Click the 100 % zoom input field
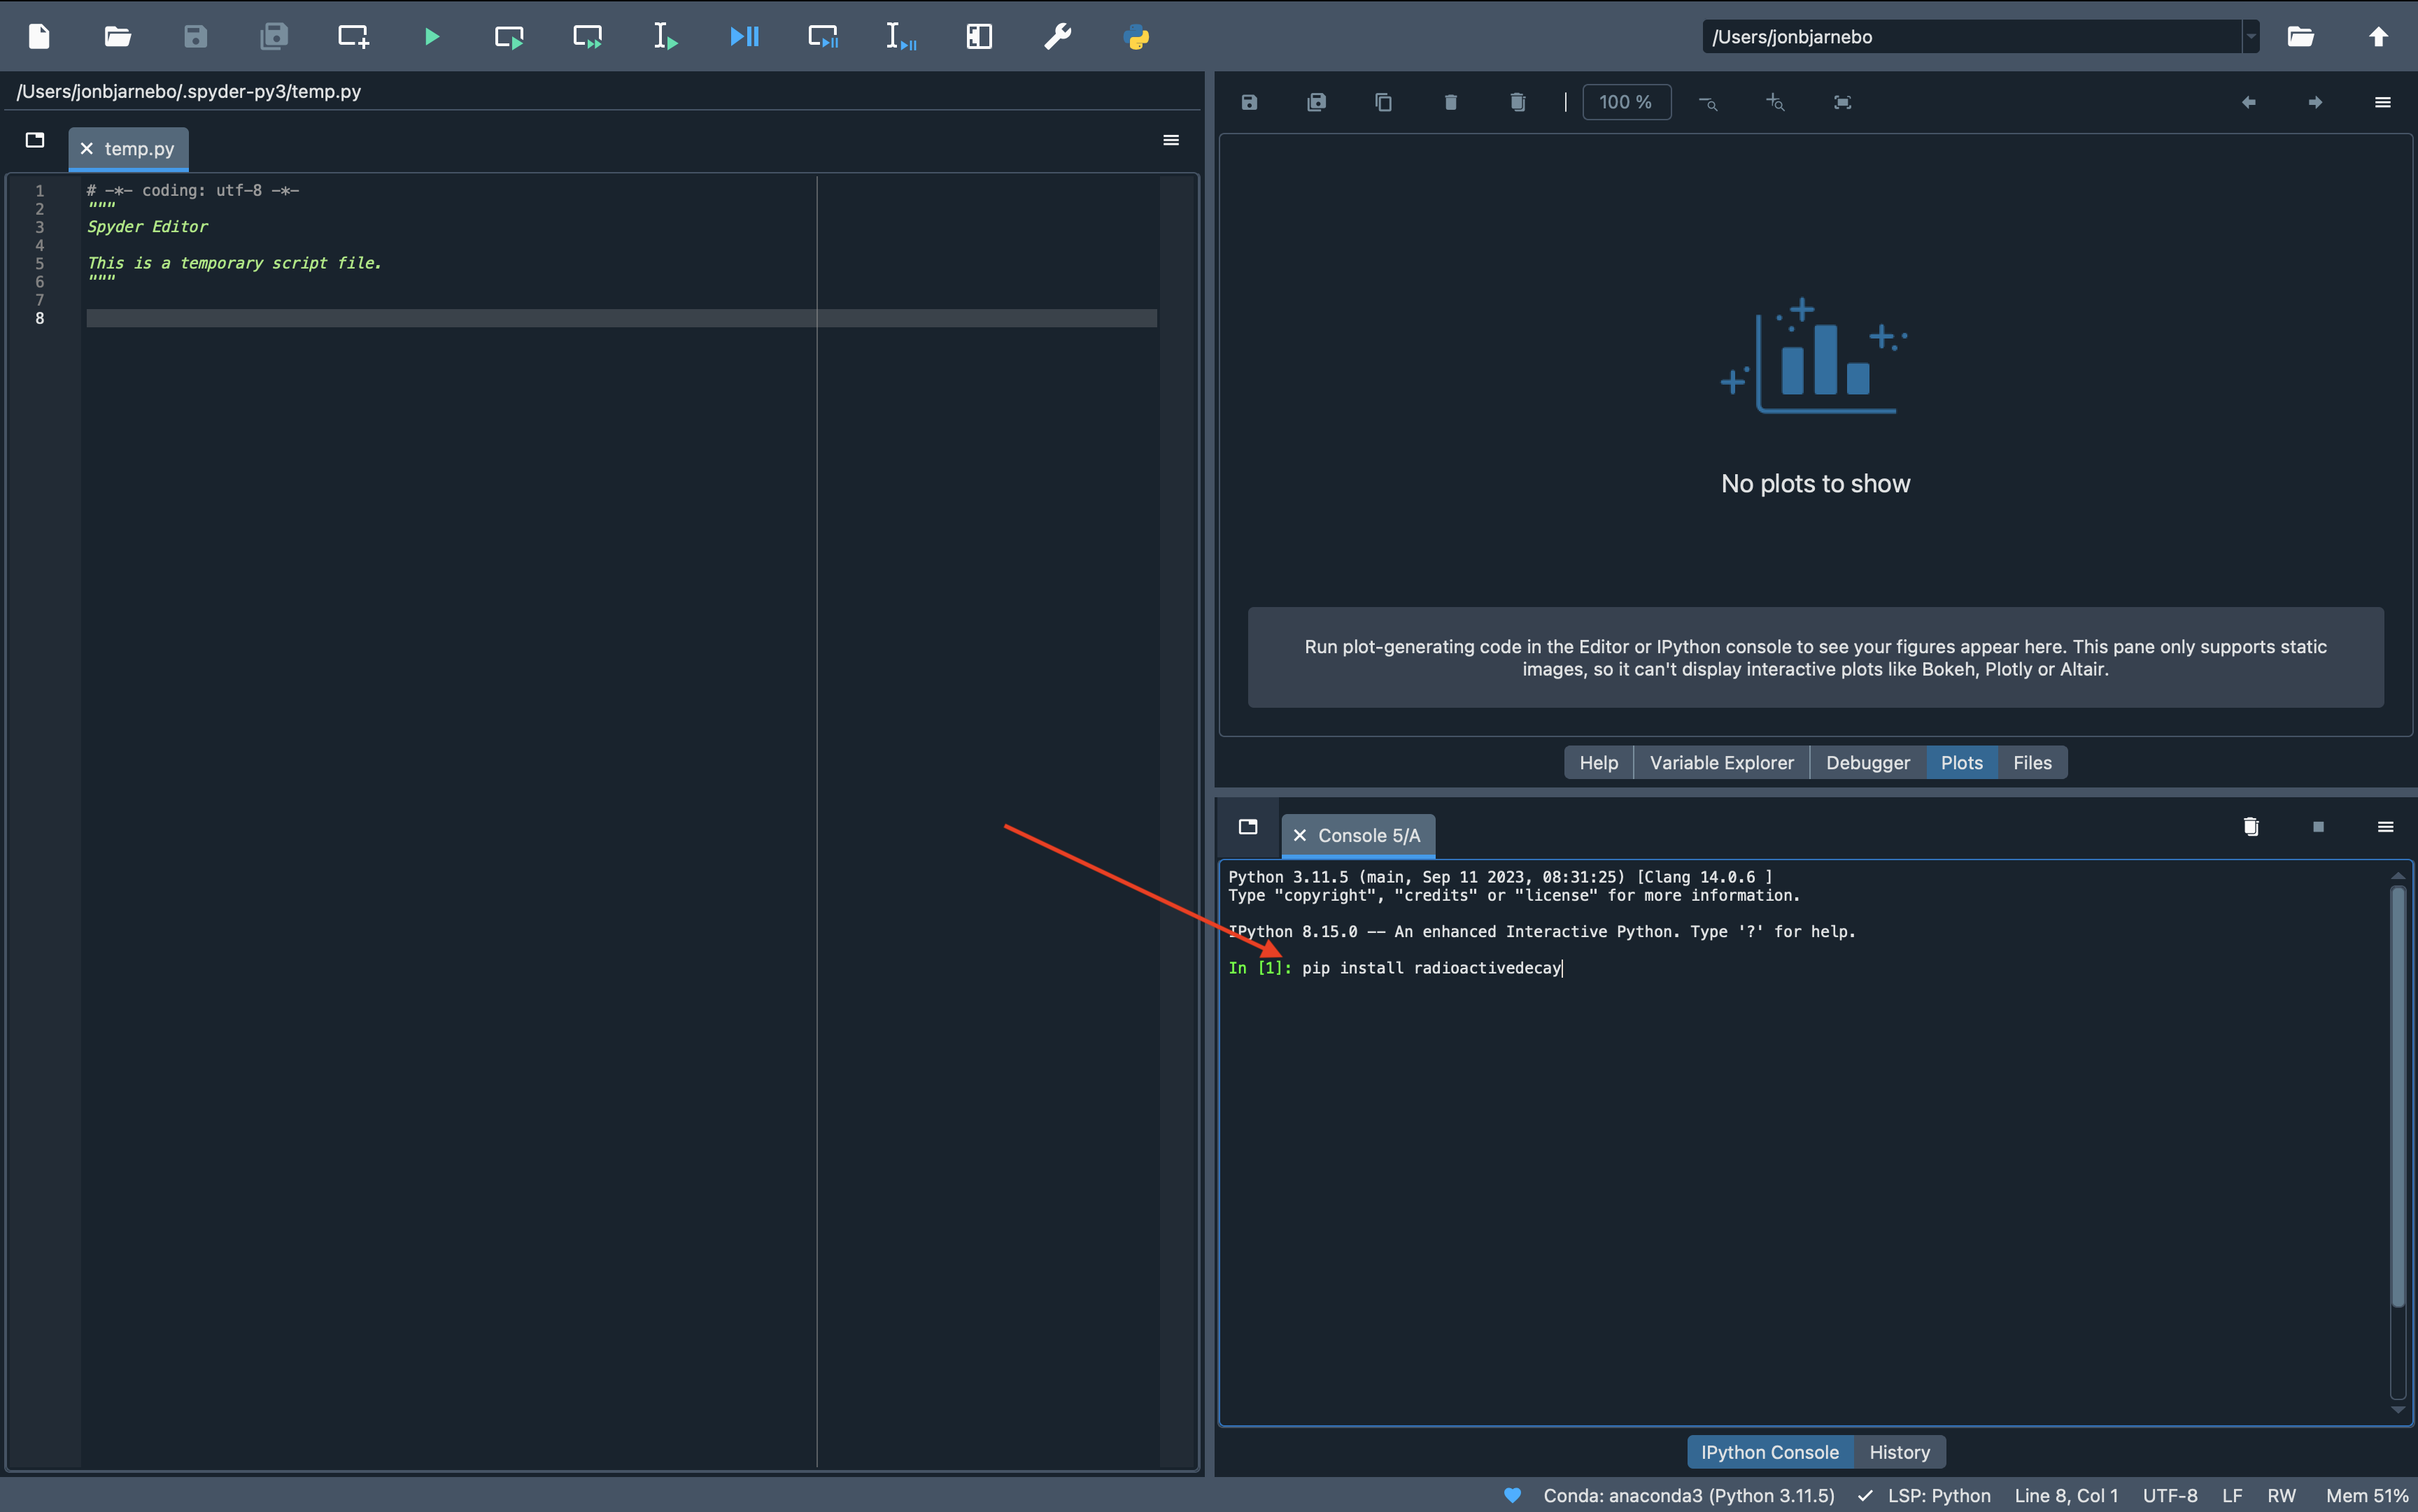This screenshot has width=2418, height=1512. point(1626,102)
